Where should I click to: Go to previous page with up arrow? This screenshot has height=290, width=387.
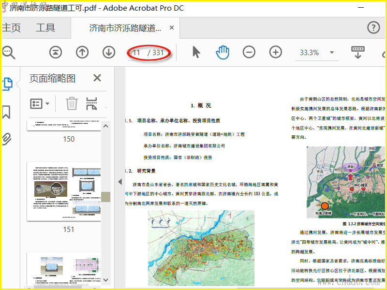tap(82, 52)
